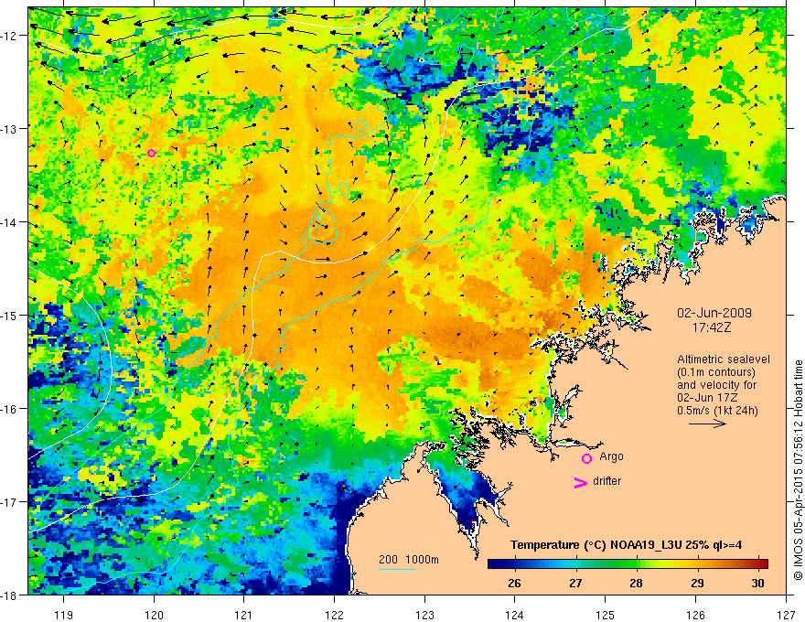Click the IMOS copyright timestamp text on right edge
Screen dimensions: 805x622
(798, 470)
